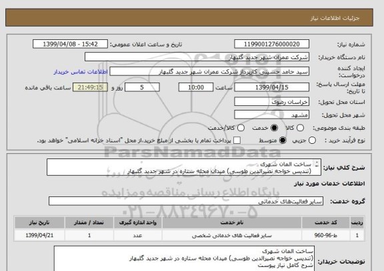Click the شرح کلی نیاز description text area
384x271 pixels.
point(184,167)
